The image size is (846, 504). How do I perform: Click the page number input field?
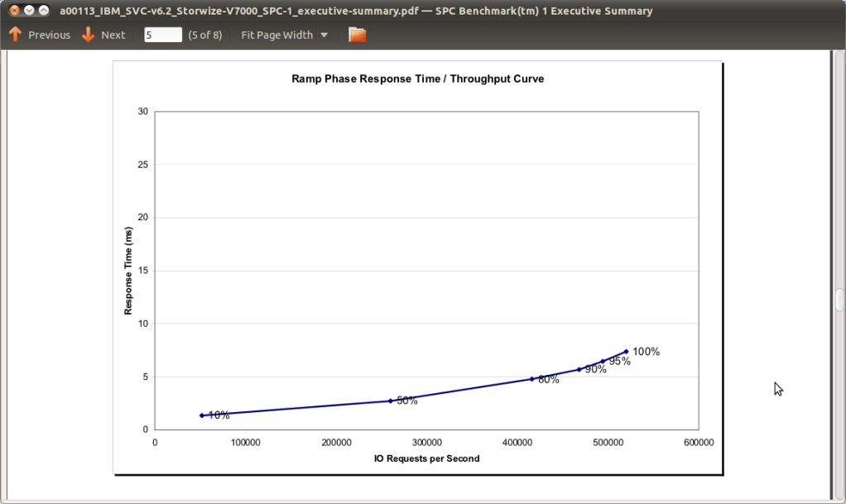coord(162,35)
